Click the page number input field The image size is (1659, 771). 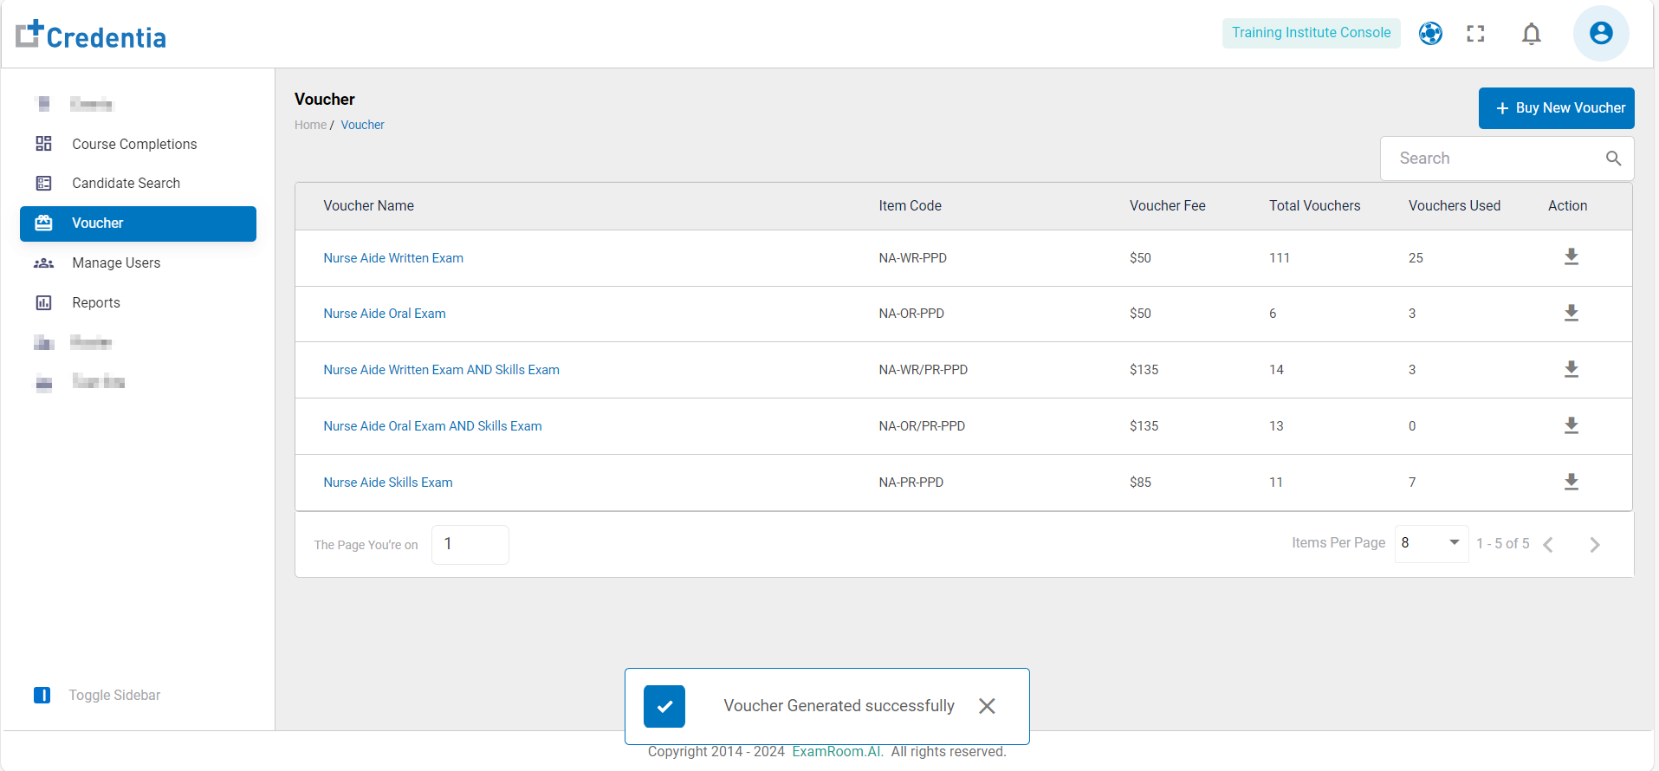[x=470, y=544]
